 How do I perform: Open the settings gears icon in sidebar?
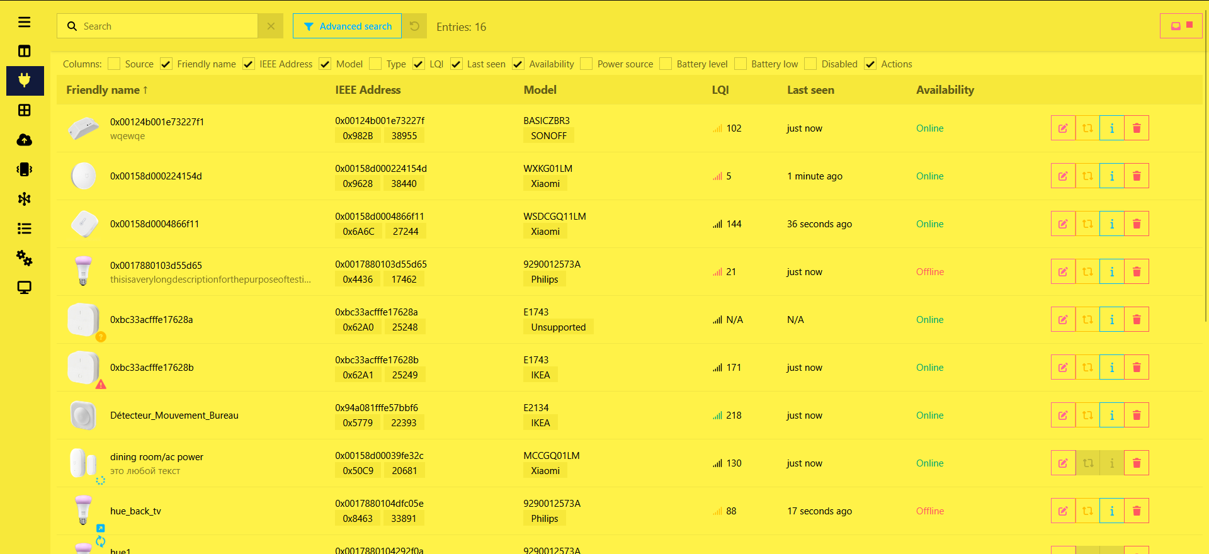[x=25, y=258]
